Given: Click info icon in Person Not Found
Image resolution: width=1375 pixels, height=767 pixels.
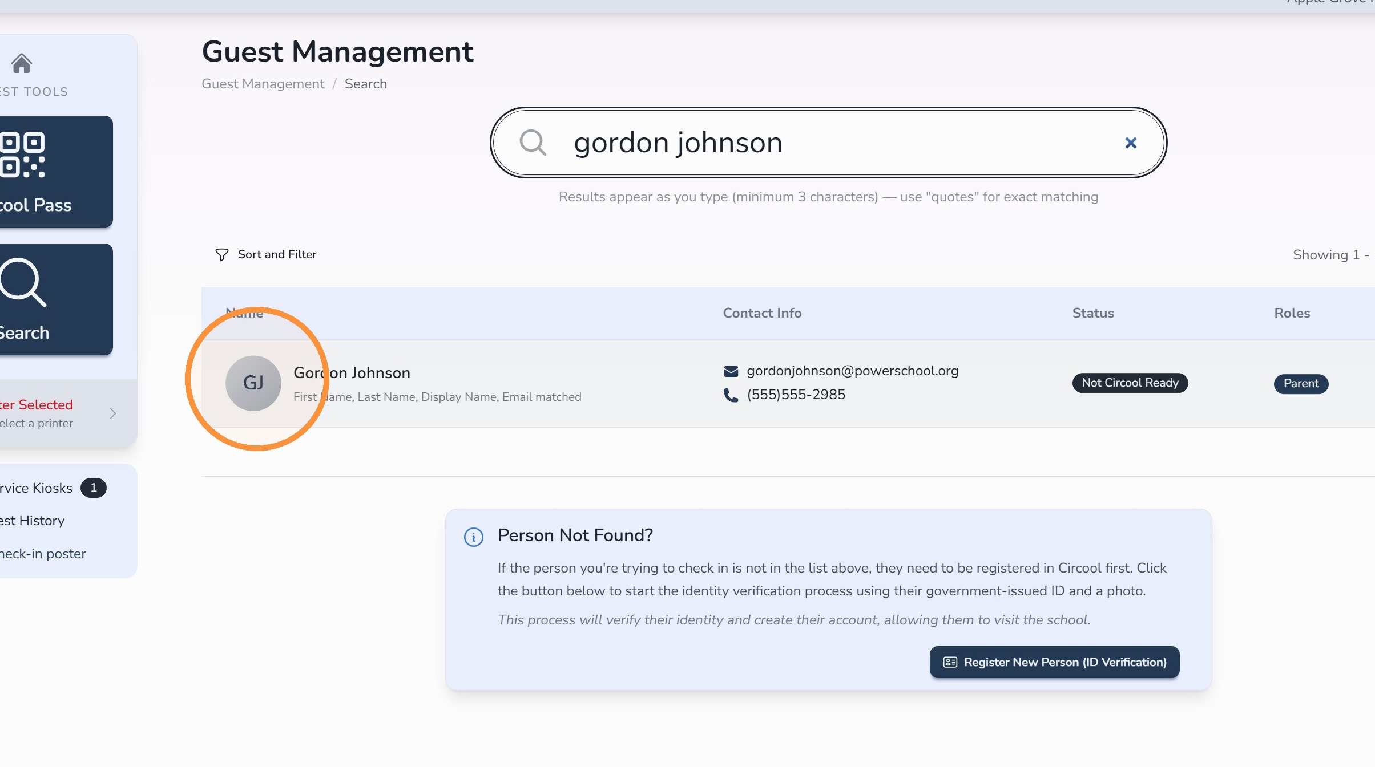Looking at the screenshot, I should [x=474, y=537].
